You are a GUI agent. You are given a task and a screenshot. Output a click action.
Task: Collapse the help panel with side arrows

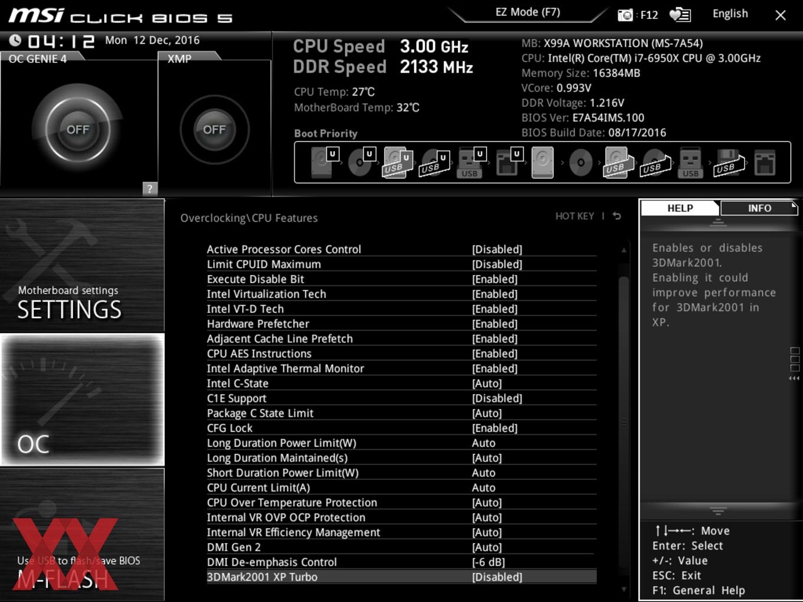794,378
